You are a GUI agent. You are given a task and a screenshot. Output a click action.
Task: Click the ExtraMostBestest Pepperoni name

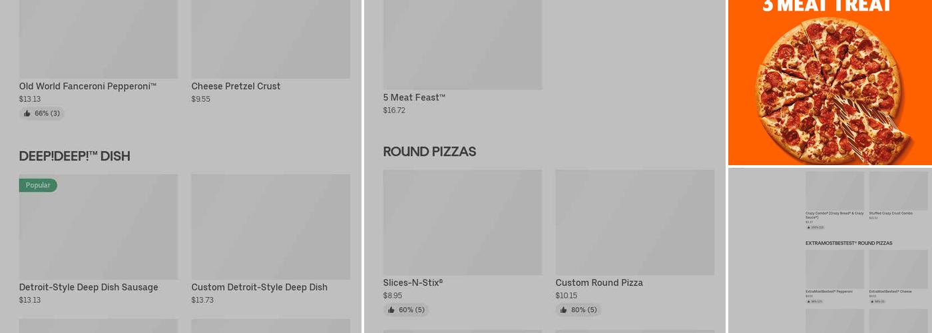(828, 292)
